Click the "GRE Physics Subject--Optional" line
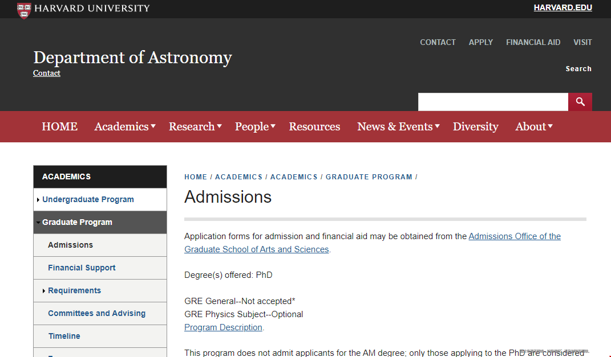 (x=244, y=314)
